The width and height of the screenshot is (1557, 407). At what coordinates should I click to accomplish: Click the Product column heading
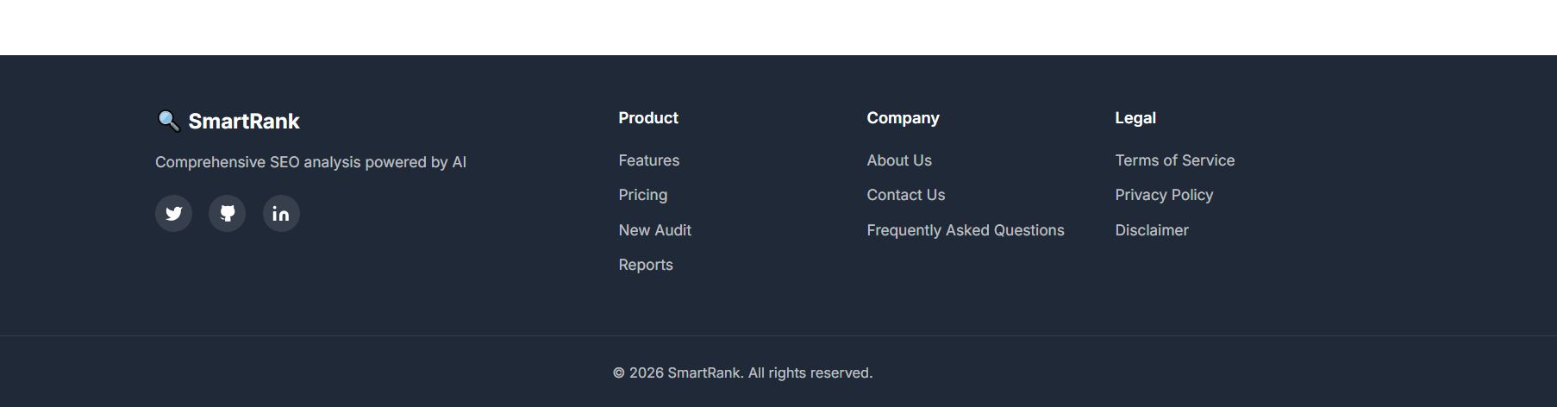647,118
